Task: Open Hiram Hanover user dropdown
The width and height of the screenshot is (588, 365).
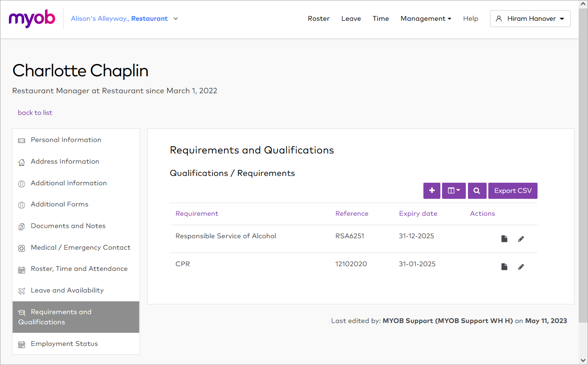Action: click(530, 19)
